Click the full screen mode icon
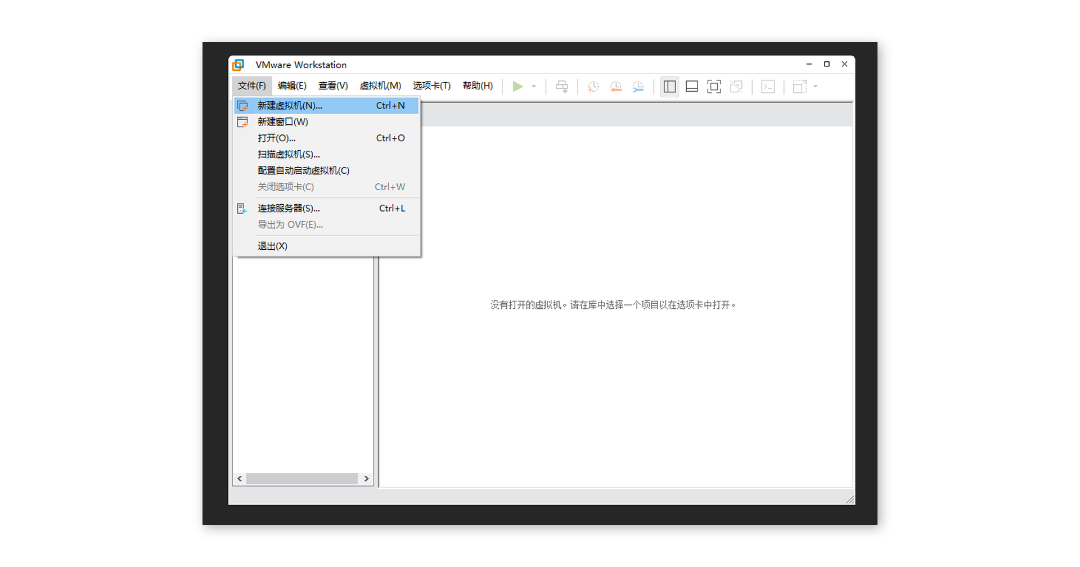1080x567 pixels. (714, 87)
